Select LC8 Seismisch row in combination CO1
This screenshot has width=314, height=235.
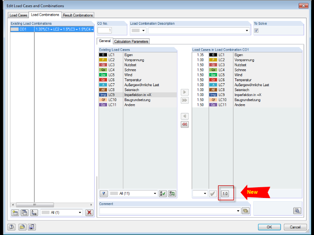tap(247, 90)
